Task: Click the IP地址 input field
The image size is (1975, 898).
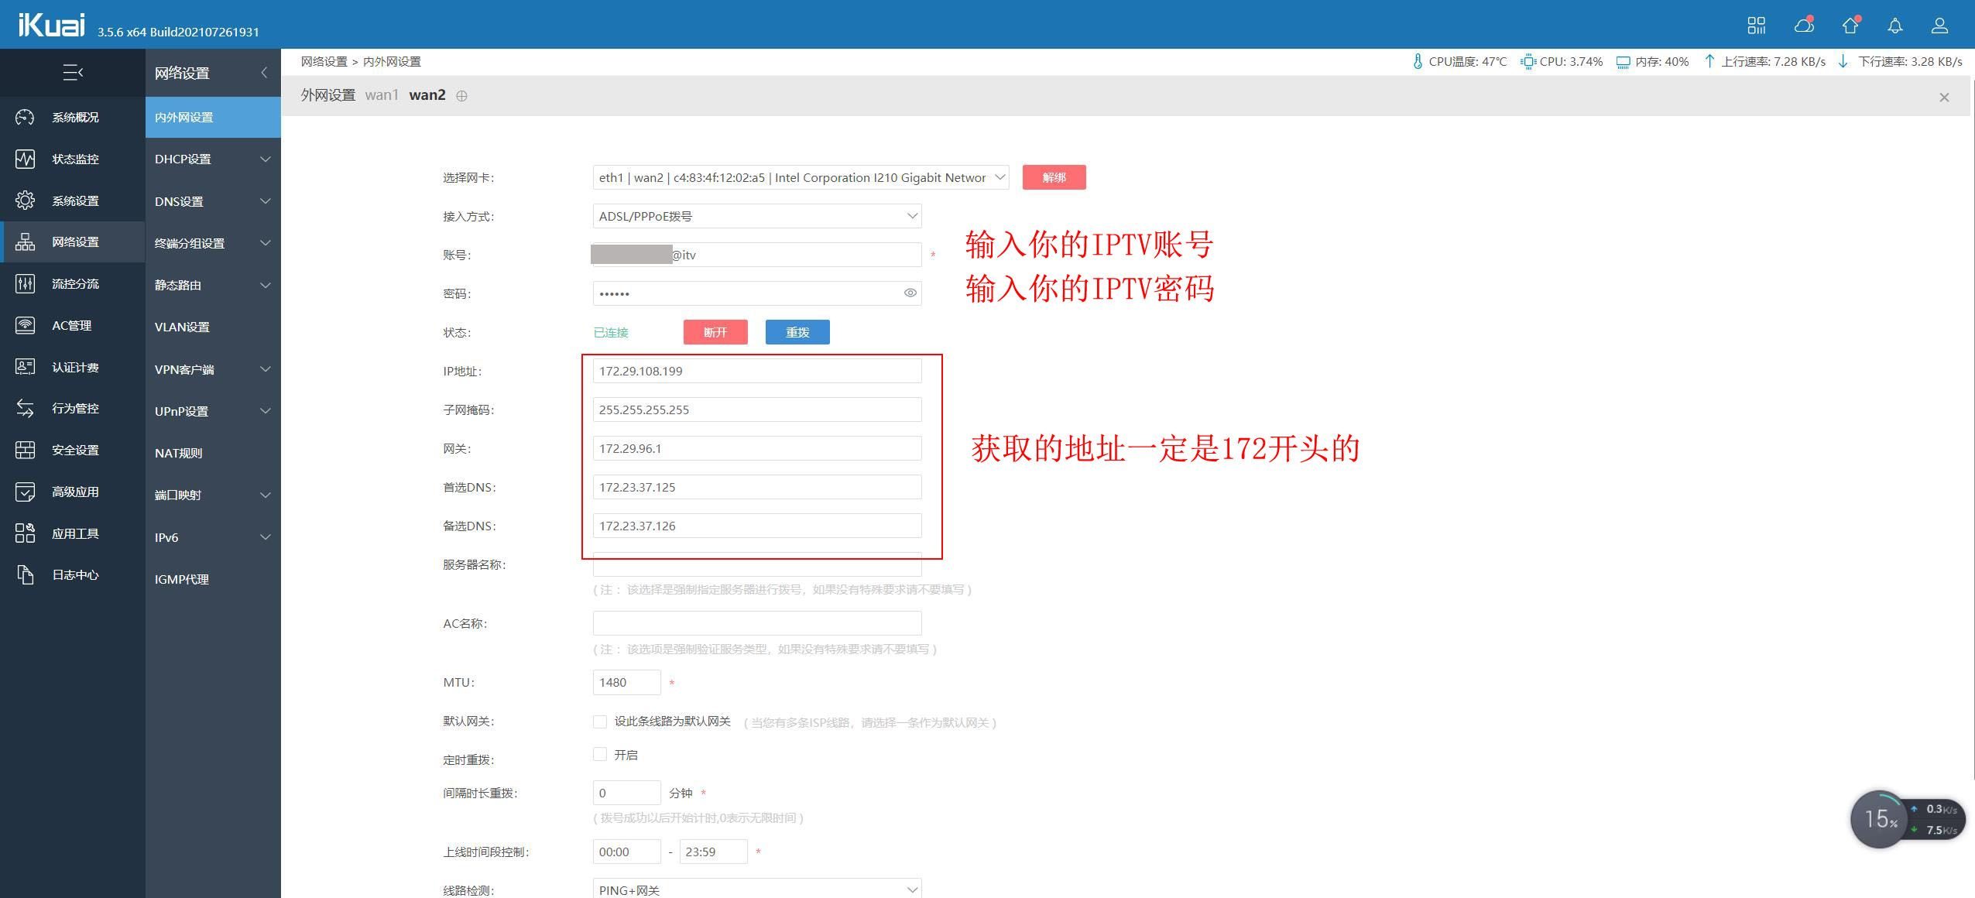Action: 756,371
